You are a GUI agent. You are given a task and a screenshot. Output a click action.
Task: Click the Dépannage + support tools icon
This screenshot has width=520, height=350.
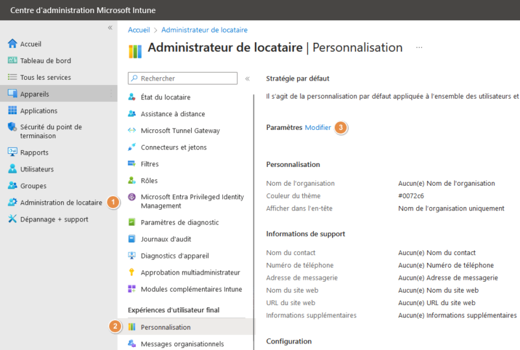[x=12, y=218]
